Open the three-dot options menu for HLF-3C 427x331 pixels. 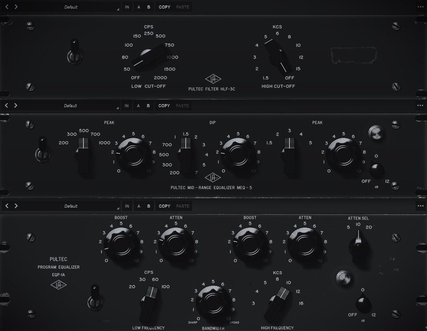click(x=421, y=7)
